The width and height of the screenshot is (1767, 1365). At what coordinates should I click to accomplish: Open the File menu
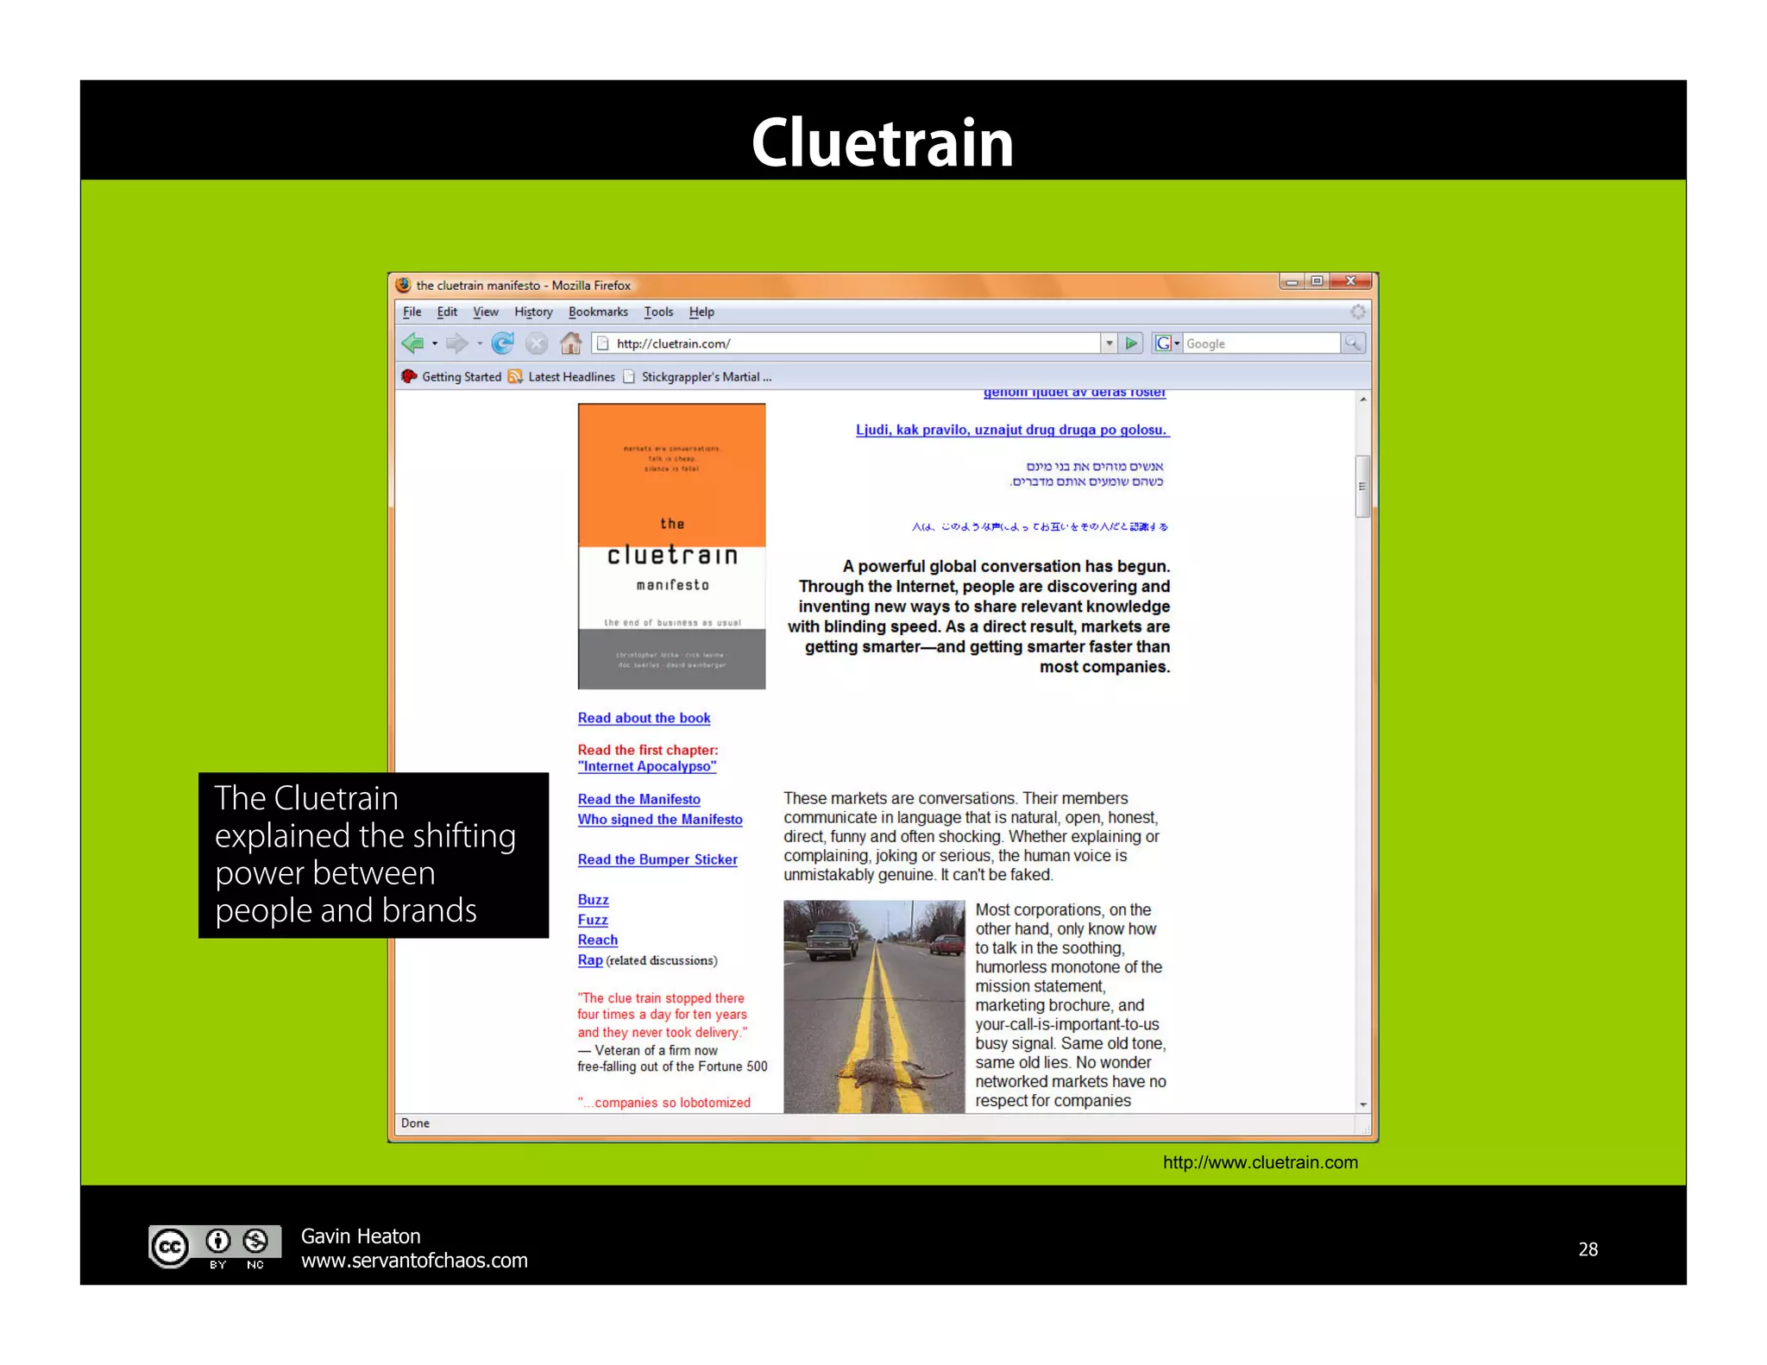coord(412,311)
